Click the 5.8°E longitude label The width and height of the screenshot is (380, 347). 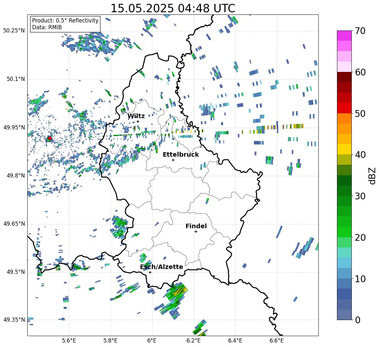(110, 341)
